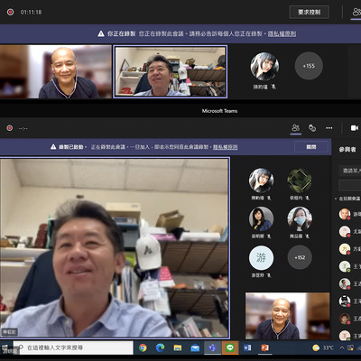The image size is (361, 361).
Task: Select the bald man's video tile in upper meeting
Action: pos(56,71)
